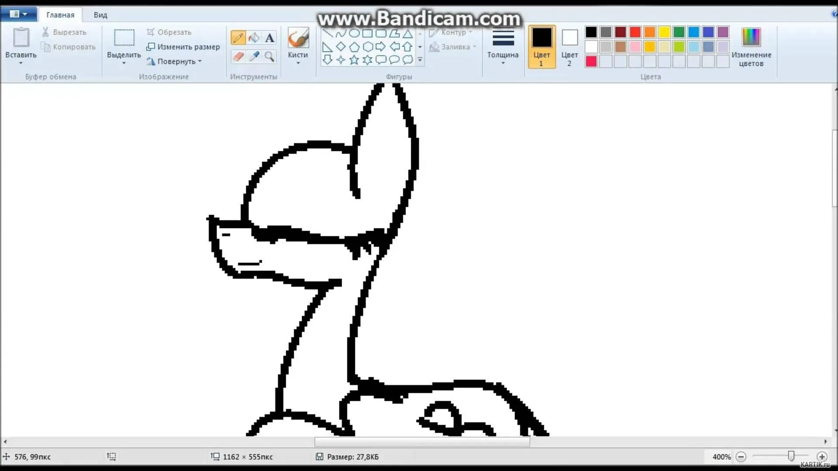Open Изменение цветов color editor
The width and height of the screenshot is (838, 471).
tap(751, 46)
